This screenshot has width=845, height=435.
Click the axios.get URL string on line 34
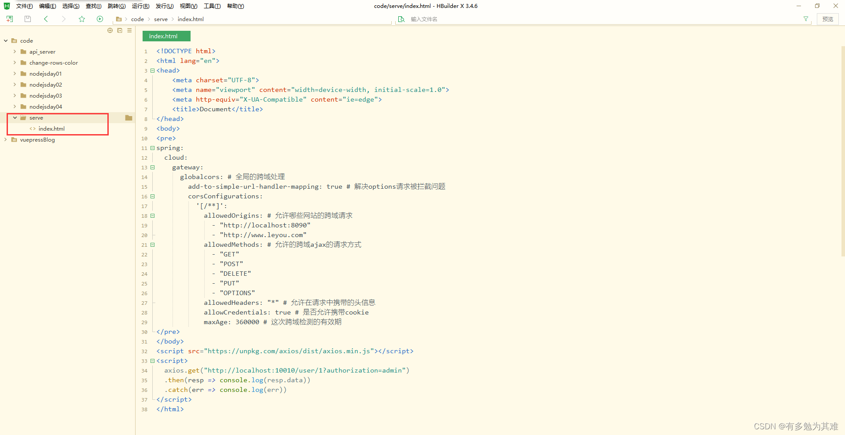coord(305,370)
